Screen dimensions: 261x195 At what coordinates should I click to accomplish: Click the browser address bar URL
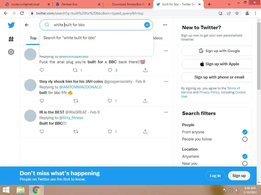pos(90,13)
